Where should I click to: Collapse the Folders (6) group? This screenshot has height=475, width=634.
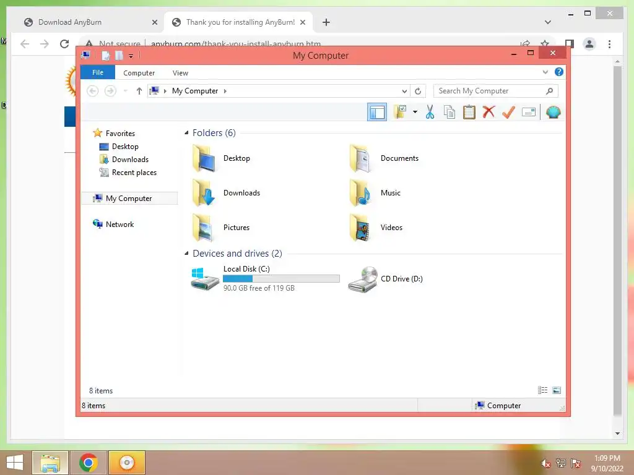pyautogui.click(x=186, y=133)
